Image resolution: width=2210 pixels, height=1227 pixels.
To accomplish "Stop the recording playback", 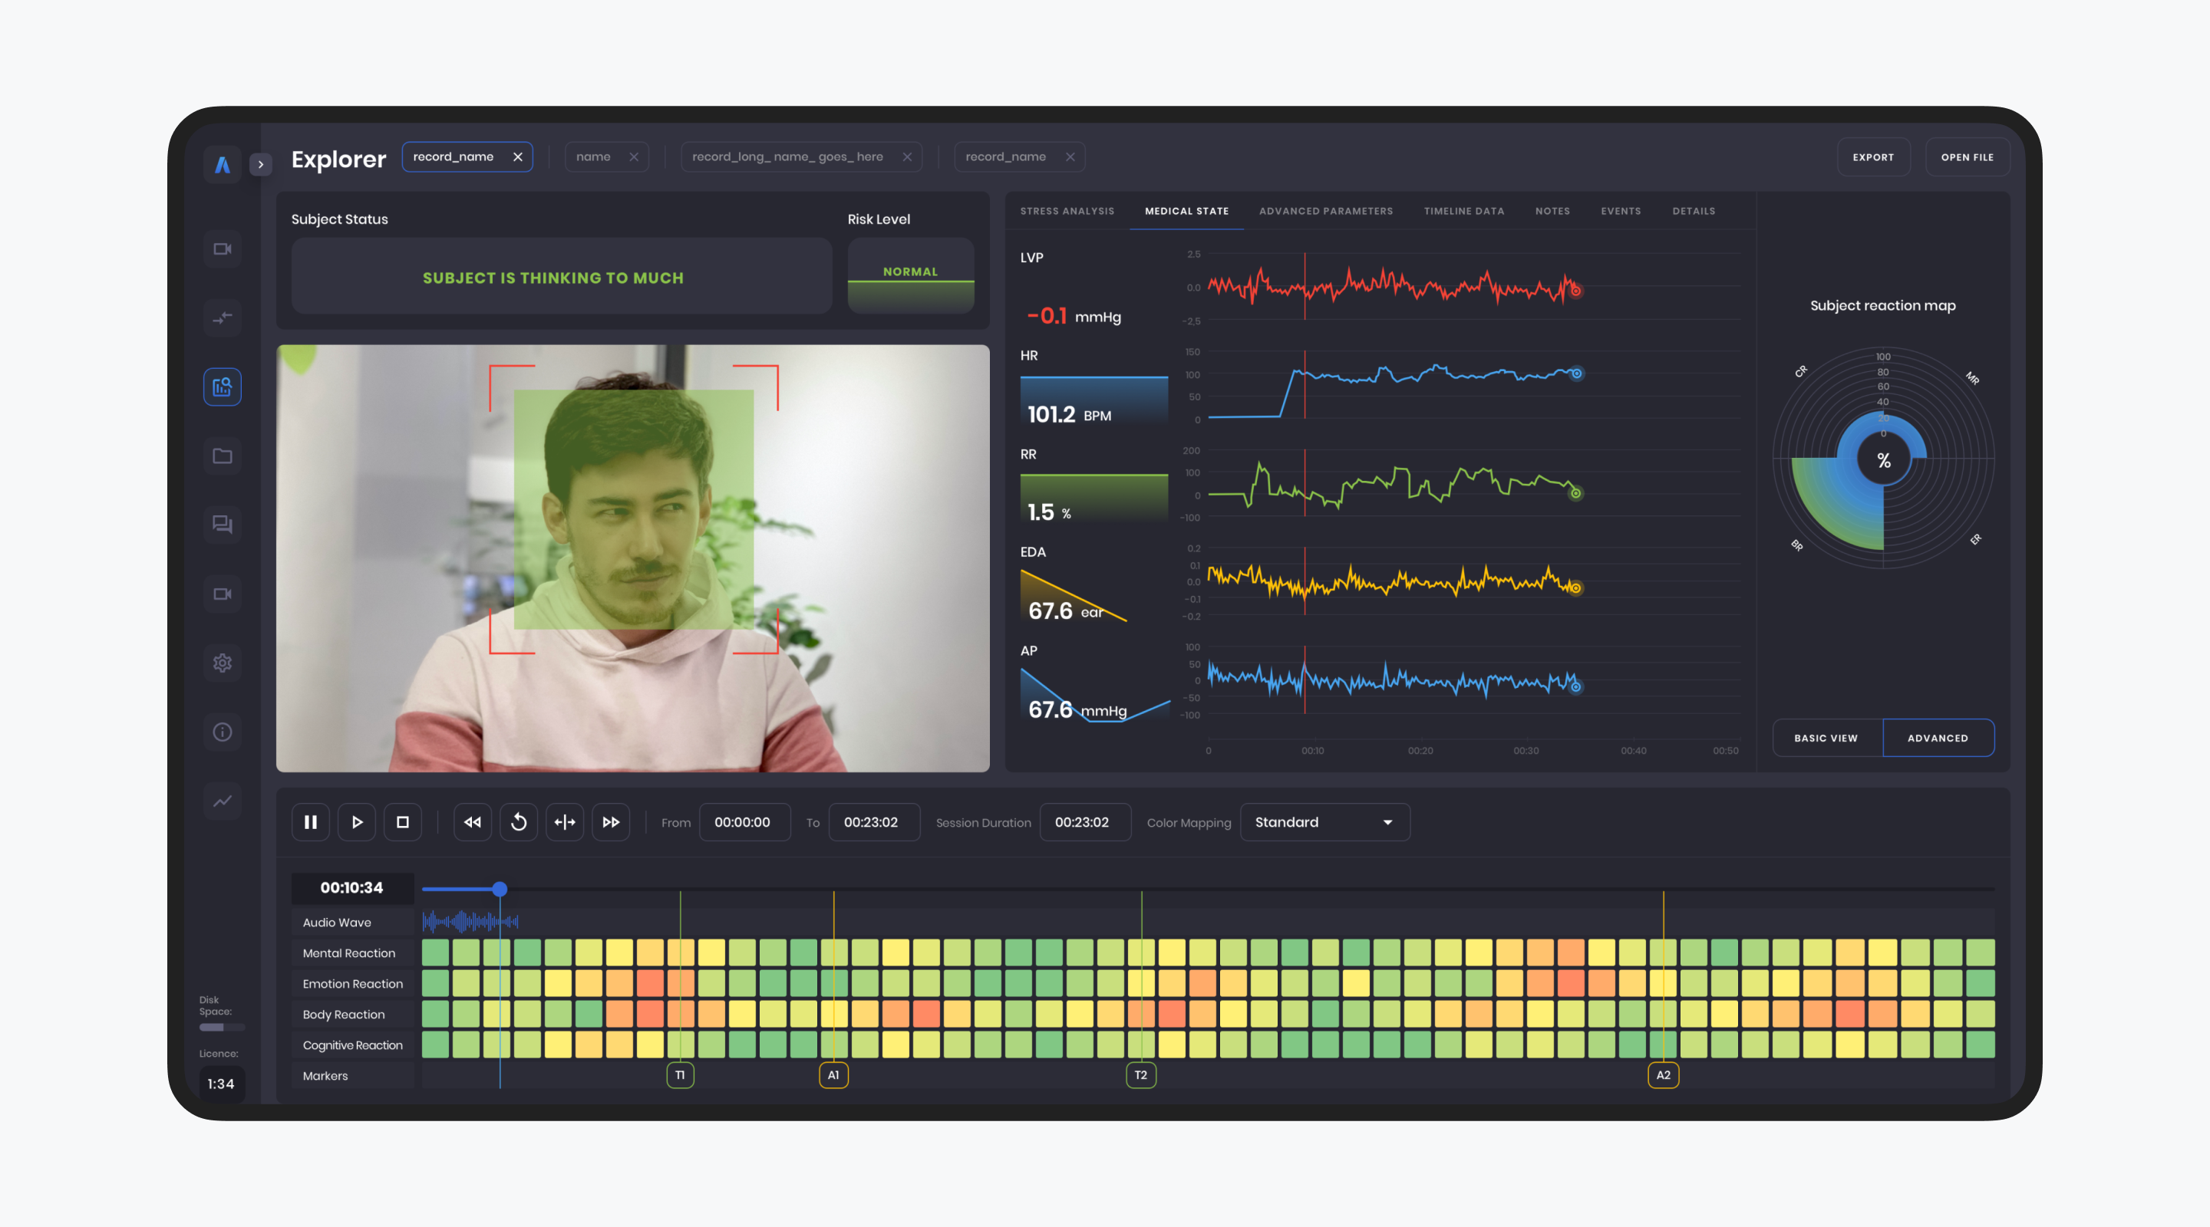I will point(402,821).
